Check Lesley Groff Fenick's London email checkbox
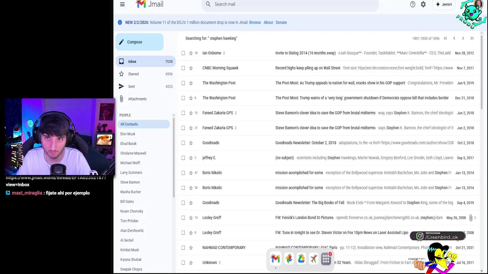Viewport: 488px width, 274px height. tap(183, 218)
